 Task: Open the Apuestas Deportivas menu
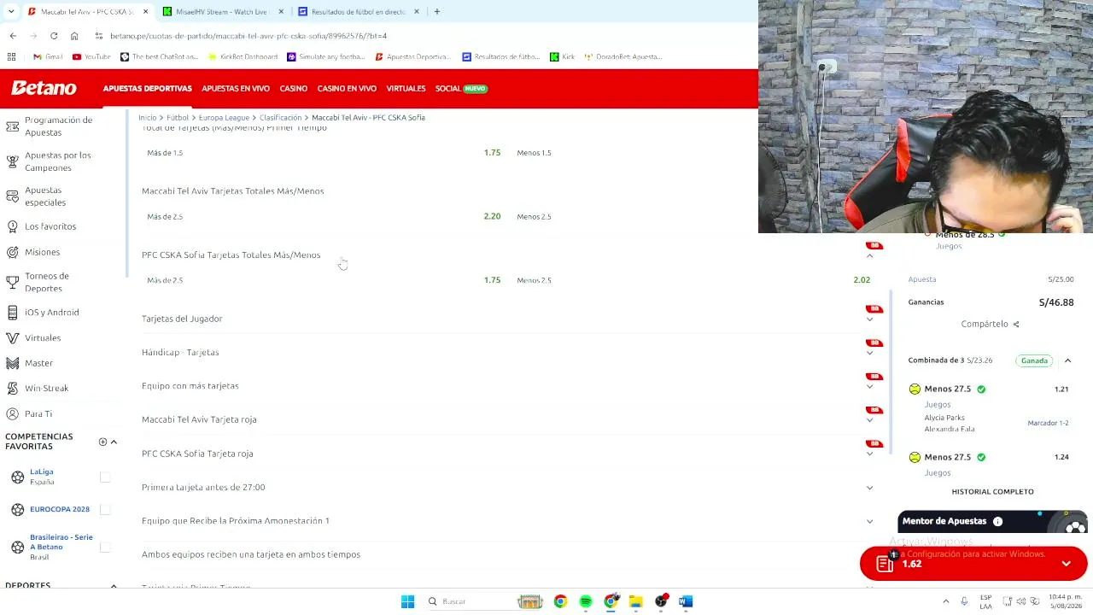[148, 89]
